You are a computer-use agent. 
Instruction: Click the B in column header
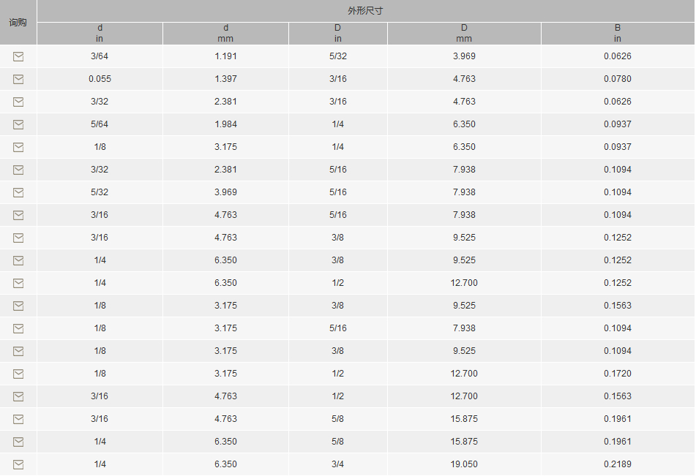pyautogui.click(x=618, y=34)
